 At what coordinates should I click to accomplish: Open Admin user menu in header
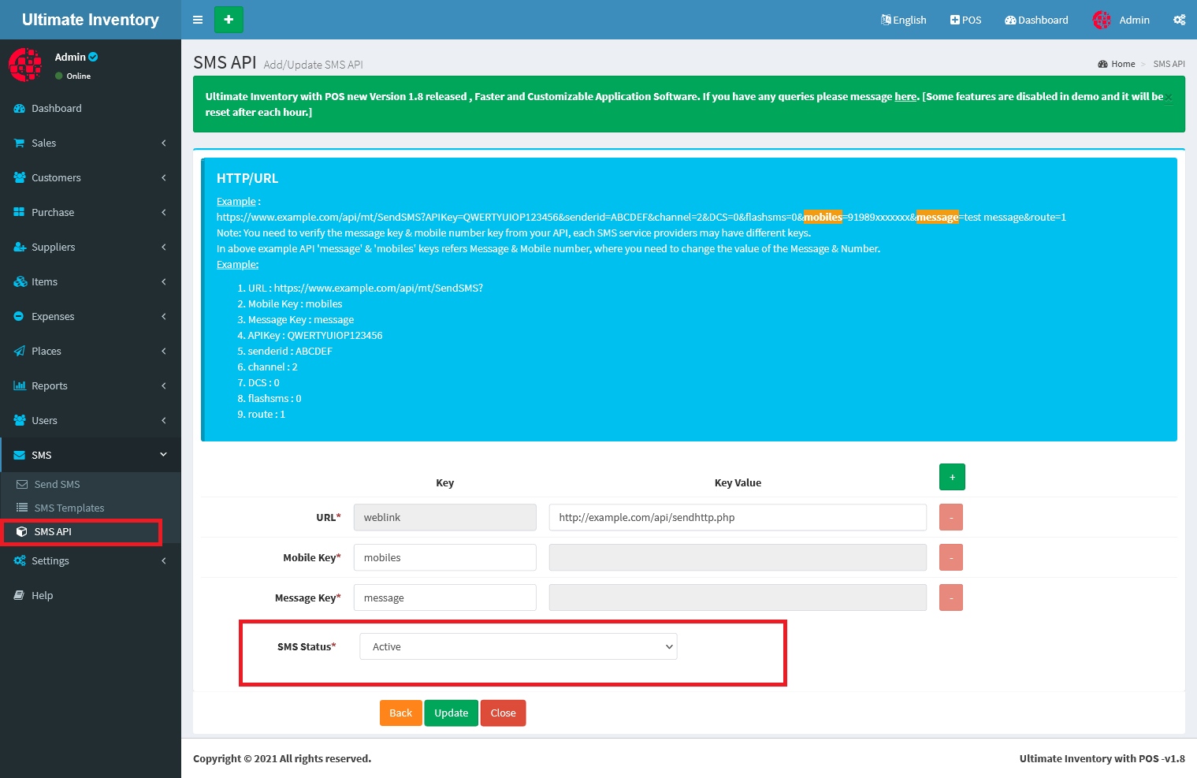pos(1121,20)
